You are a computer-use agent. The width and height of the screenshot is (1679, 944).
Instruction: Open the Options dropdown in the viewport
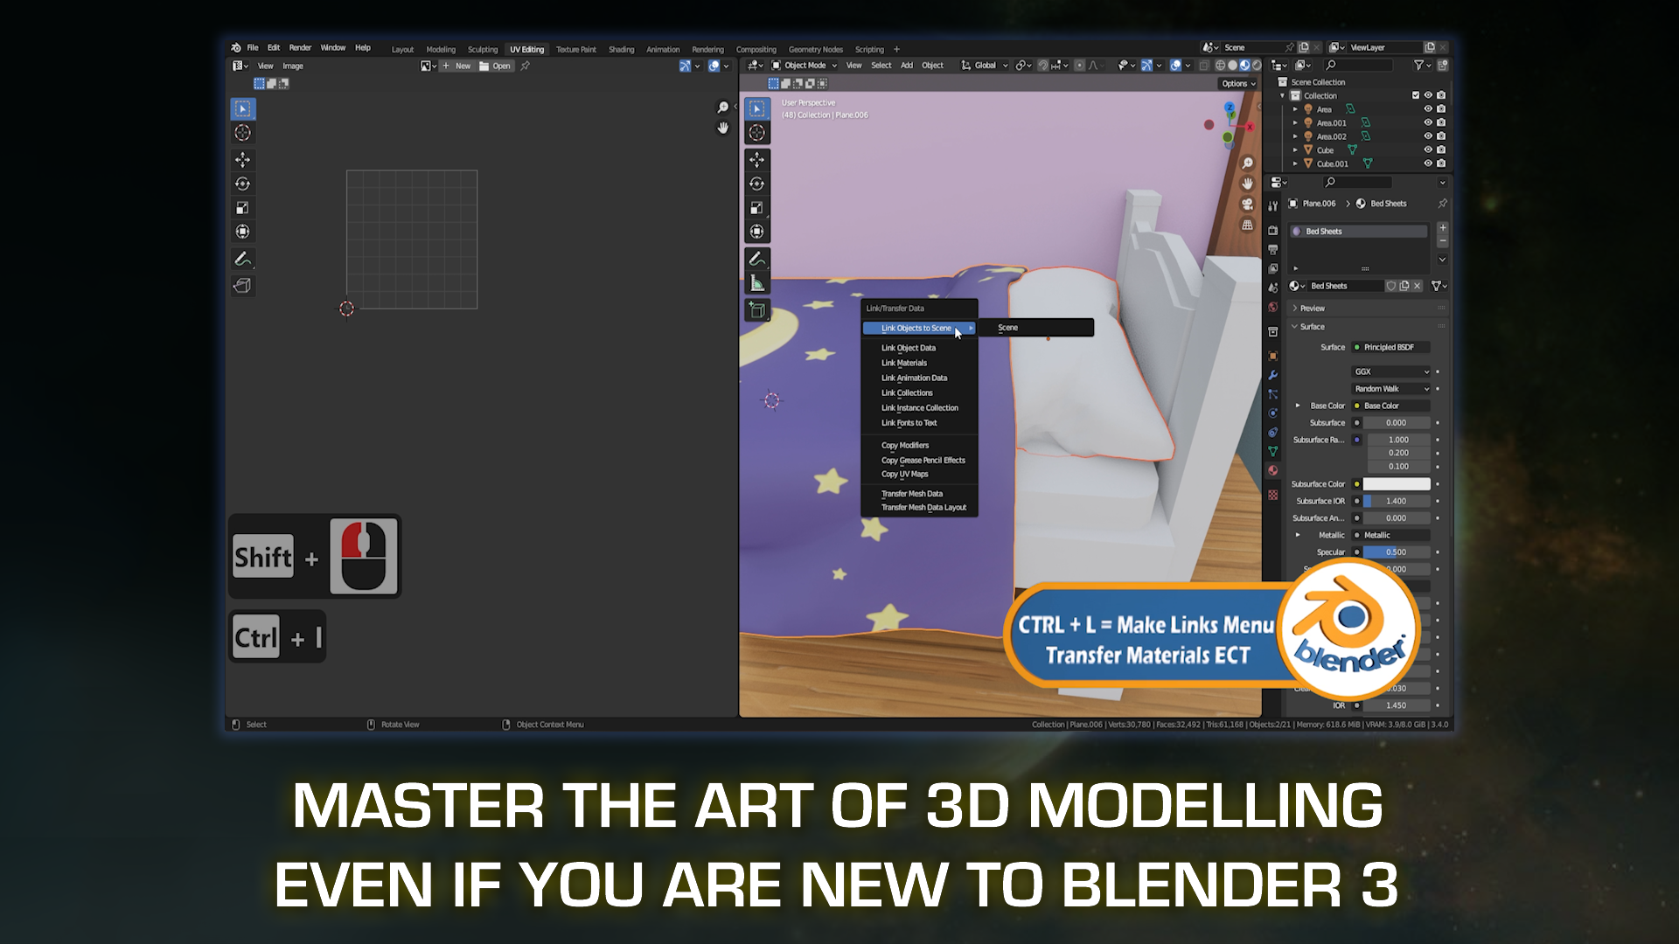pos(1238,83)
